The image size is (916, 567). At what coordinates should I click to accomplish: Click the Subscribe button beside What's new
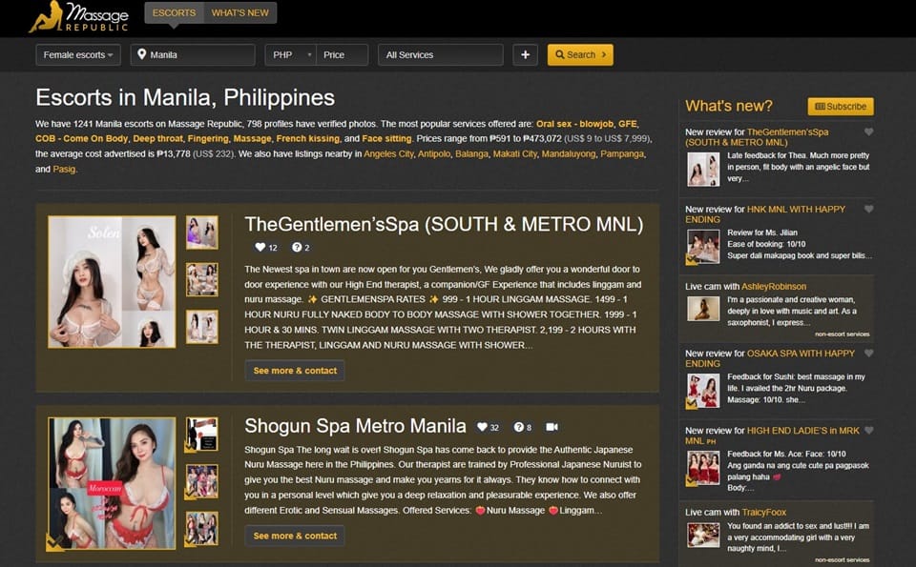841,106
